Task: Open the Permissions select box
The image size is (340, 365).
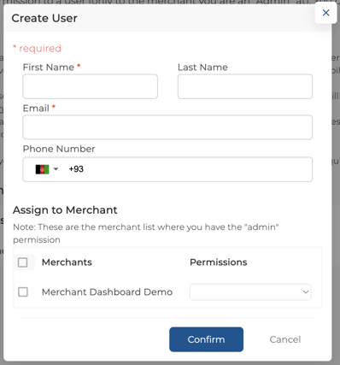Action: click(250, 292)
